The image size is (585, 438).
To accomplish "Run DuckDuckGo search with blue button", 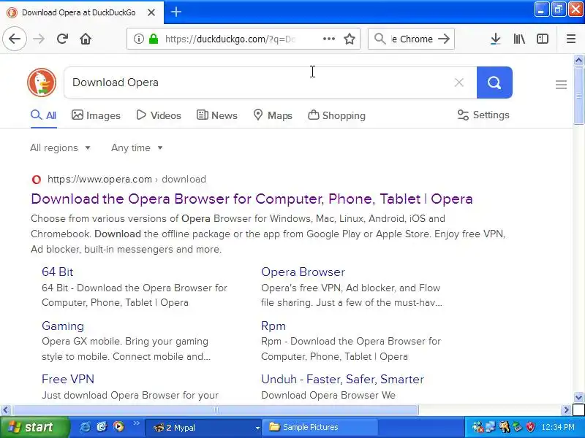I will click(494, 82).
